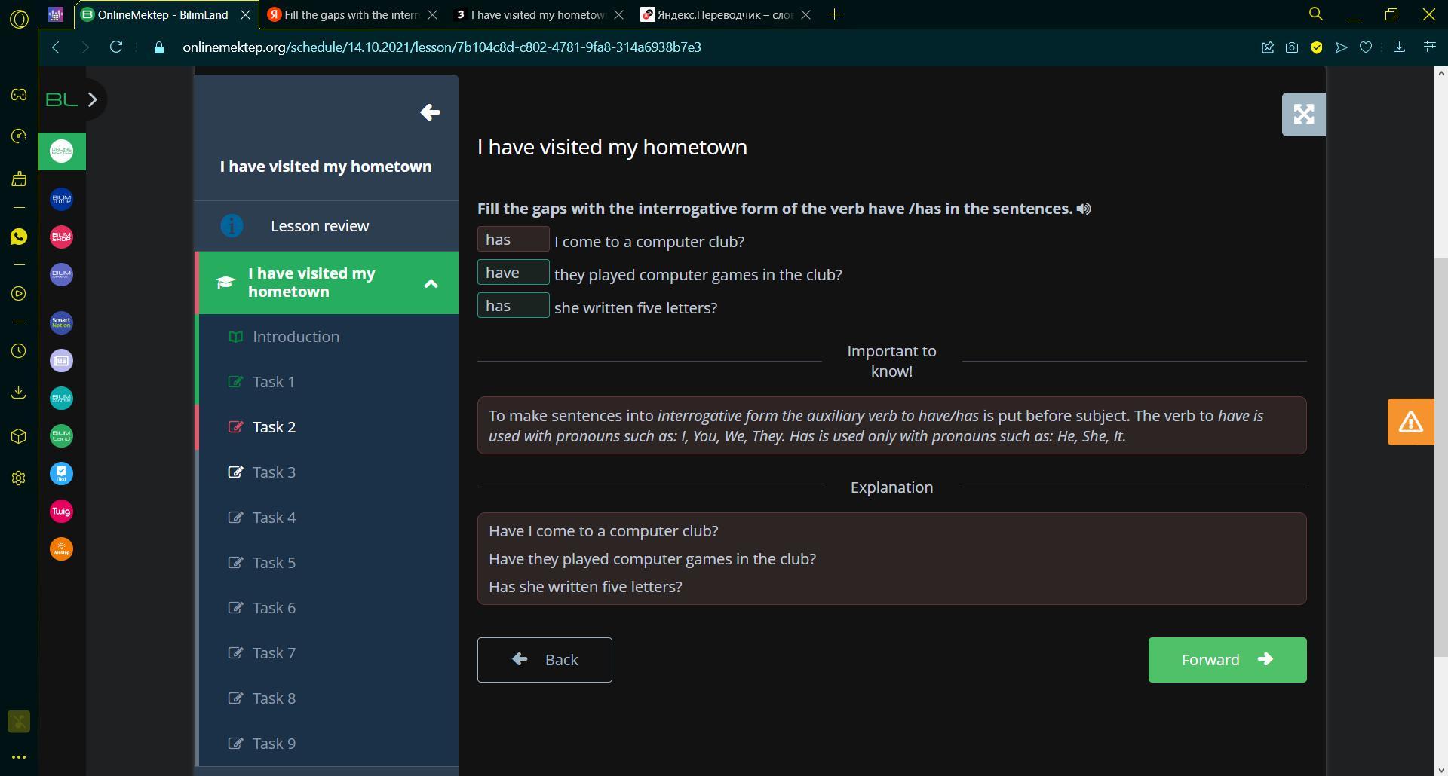Open the news-style lavender service icon
The image size is (1448, 776).
[x=62, y=361]
